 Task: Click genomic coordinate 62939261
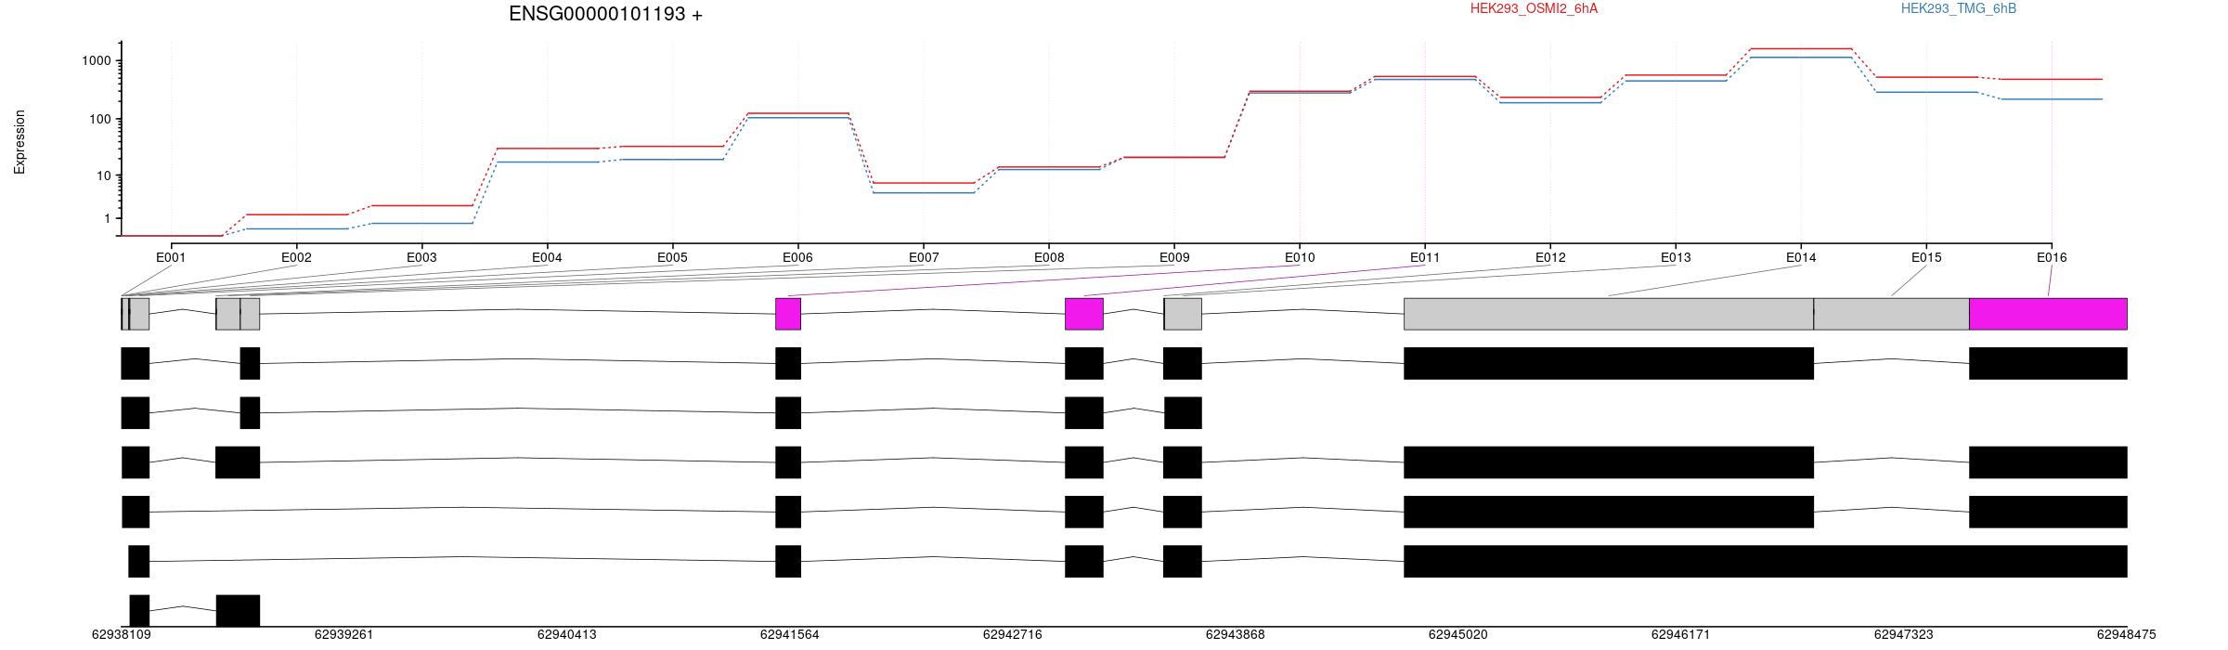pos(344,635)
